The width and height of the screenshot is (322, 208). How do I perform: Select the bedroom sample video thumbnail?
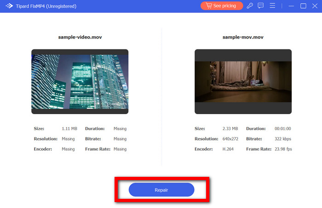click(x=243, y=81)
